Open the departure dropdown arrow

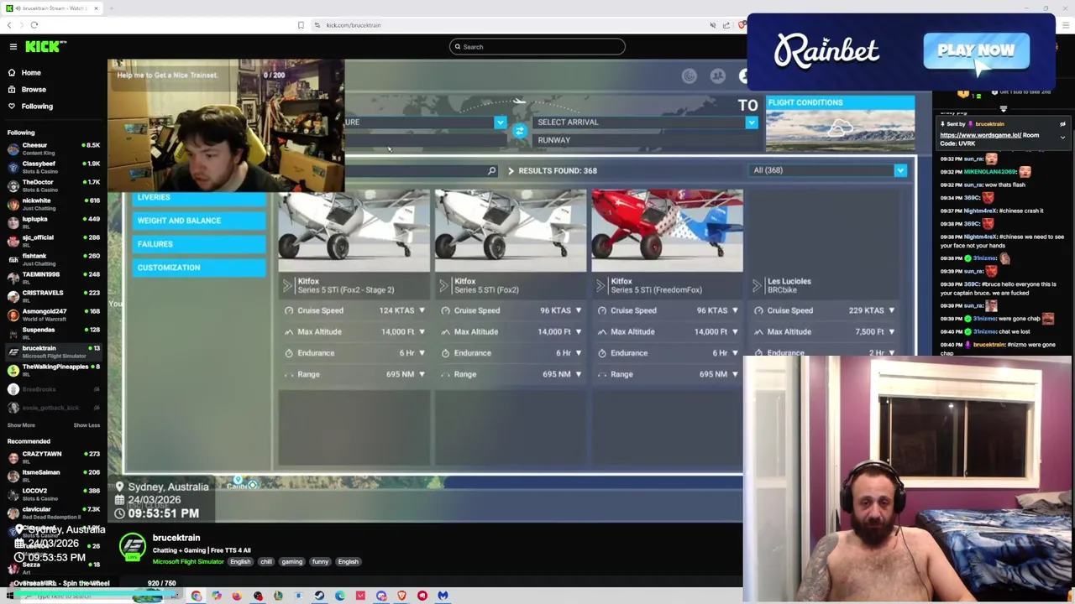500,122
